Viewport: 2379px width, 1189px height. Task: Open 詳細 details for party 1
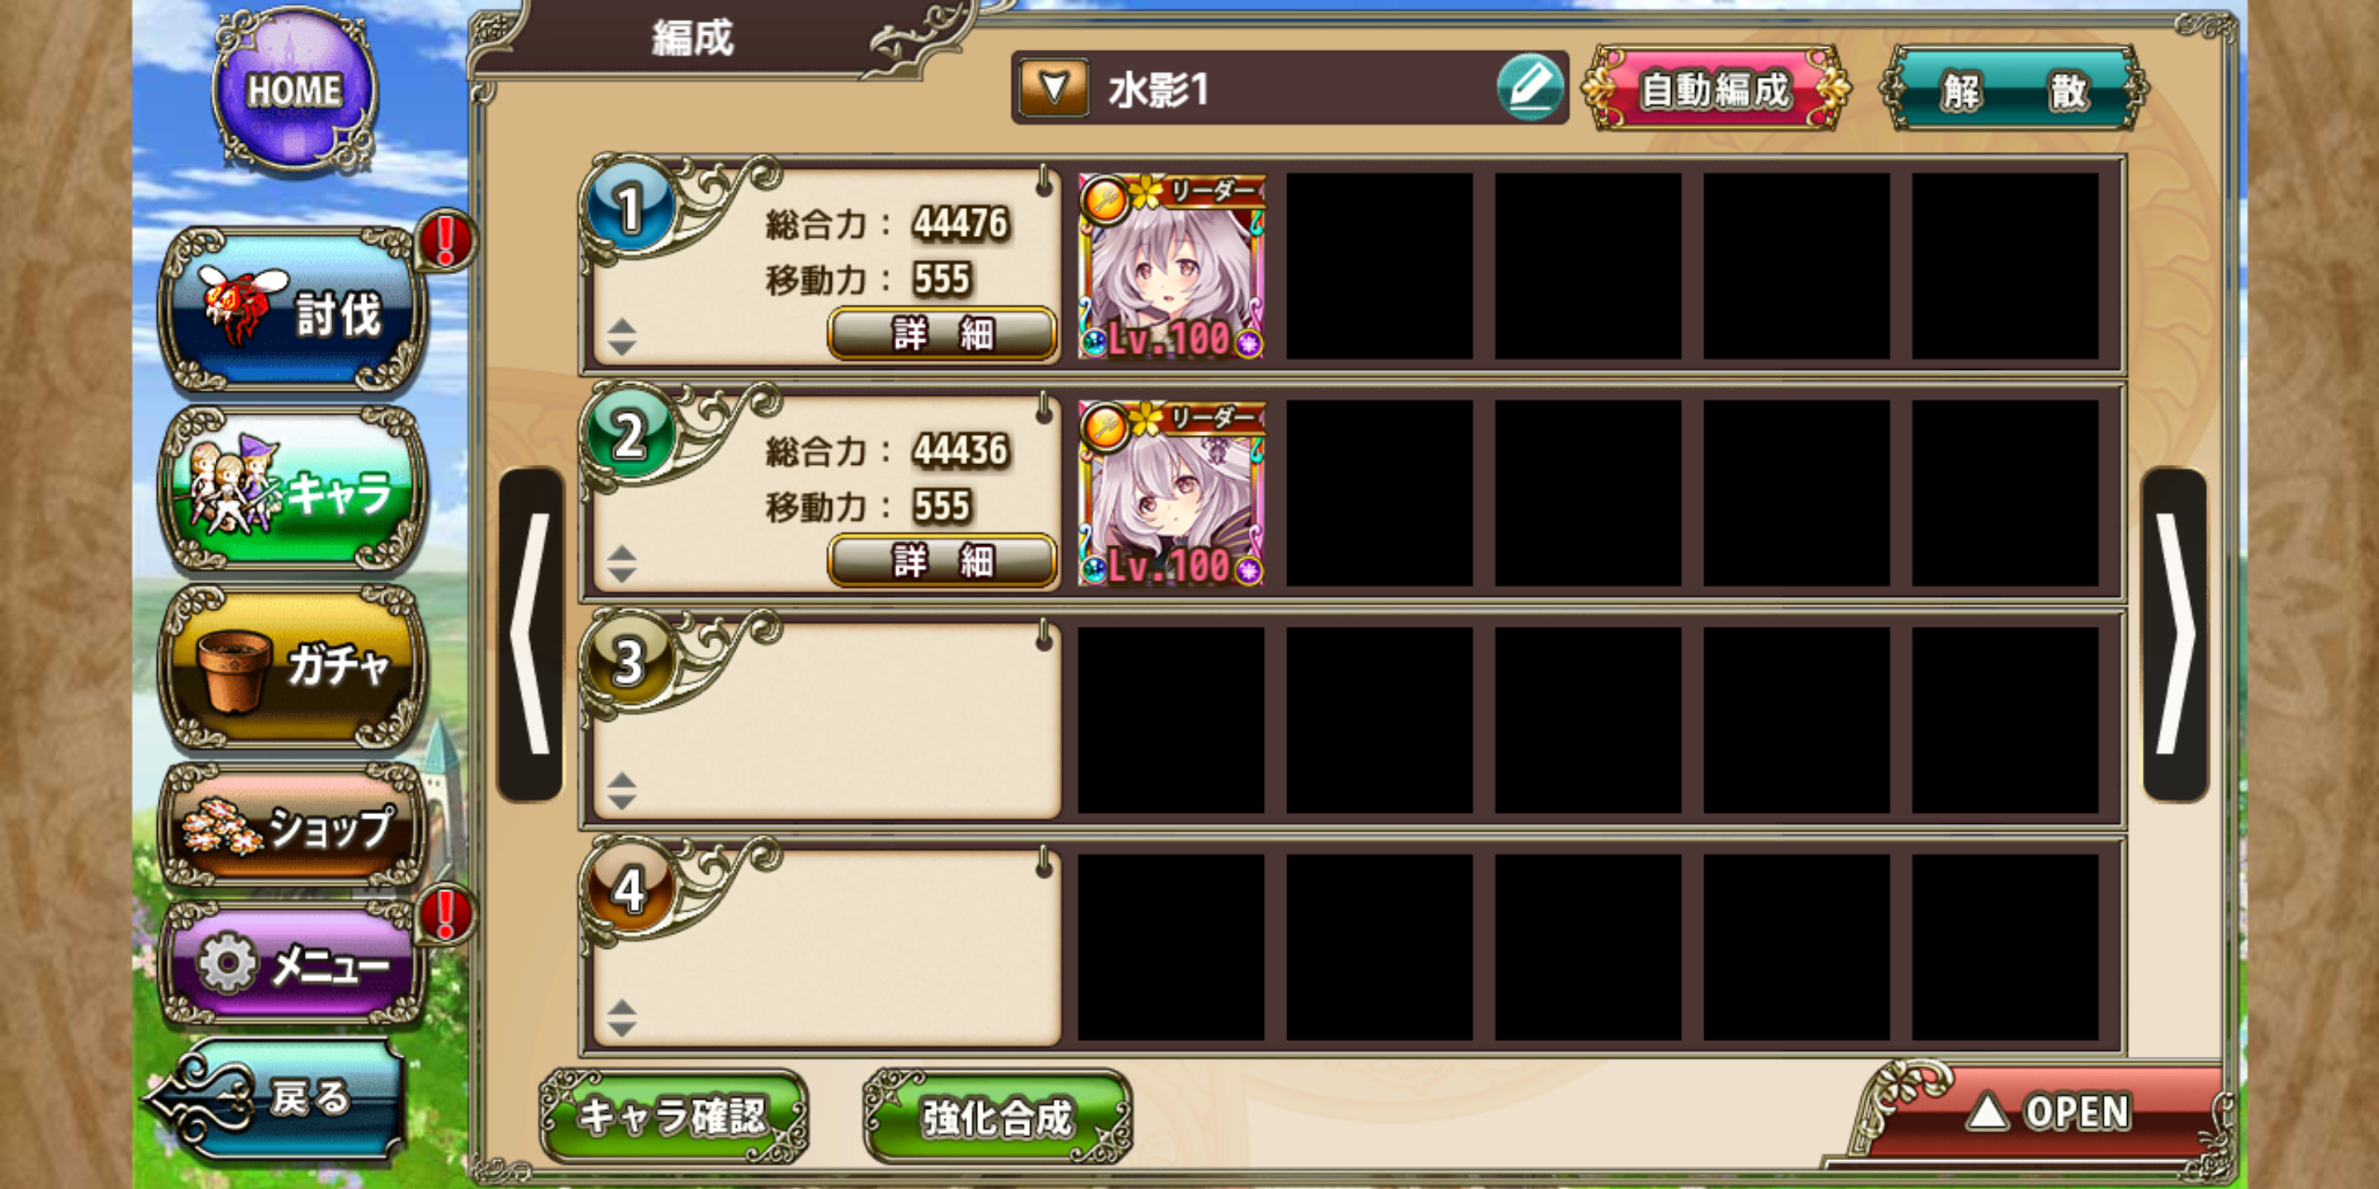942,334
